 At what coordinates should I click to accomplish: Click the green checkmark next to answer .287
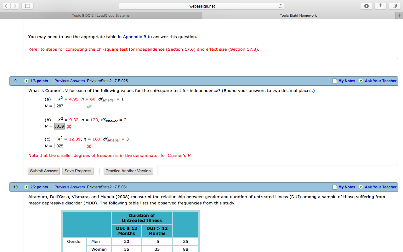click(x=89, y=106)
